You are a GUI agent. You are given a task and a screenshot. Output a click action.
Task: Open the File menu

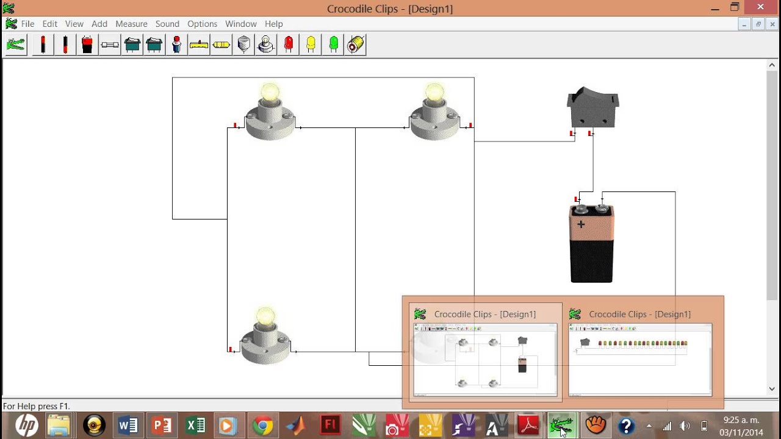coord(27,24)
